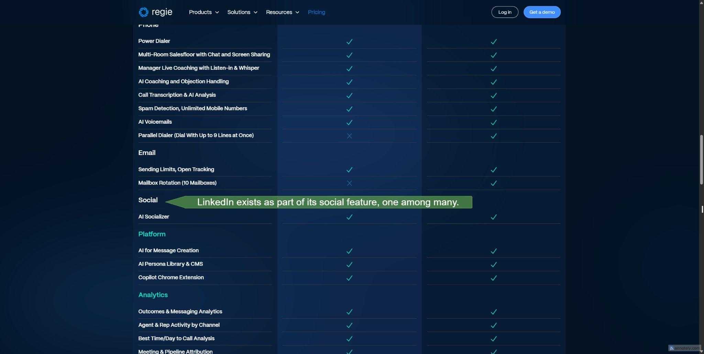Click Outcomes & Messaging Analytics text
This screenshot has width=704, height=354.
[x=180, y=311]
